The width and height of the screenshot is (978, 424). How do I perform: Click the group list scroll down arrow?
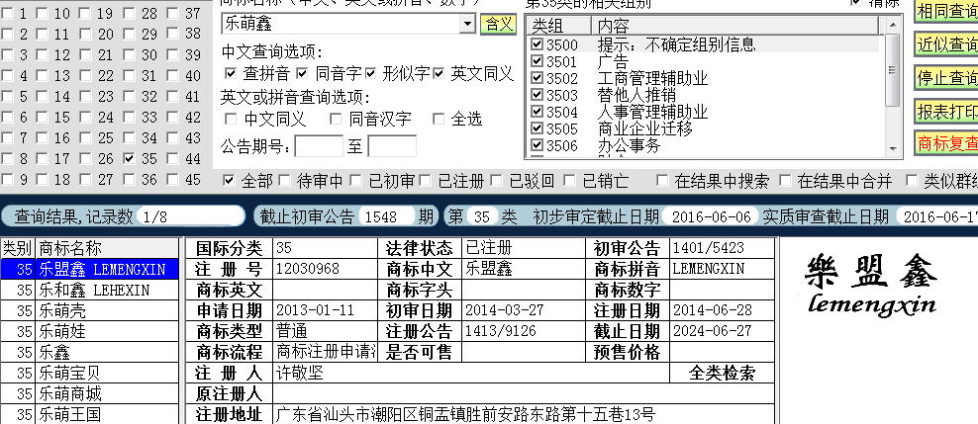coord(893,149)
